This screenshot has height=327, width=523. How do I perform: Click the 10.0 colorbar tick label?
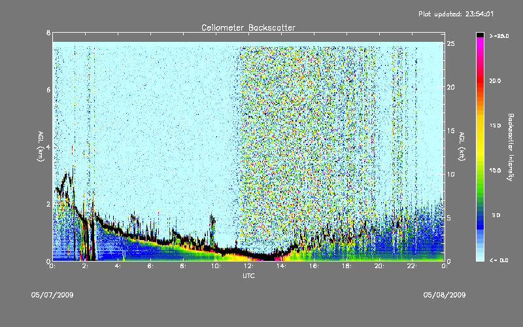click(x=495, y=171)
